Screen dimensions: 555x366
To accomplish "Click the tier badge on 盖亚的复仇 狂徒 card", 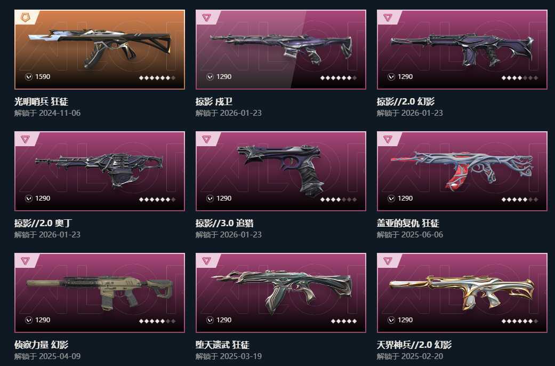I will click(x=388, y=139).
